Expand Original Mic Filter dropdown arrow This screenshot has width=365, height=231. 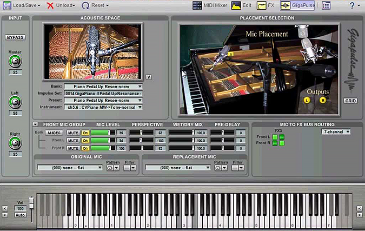coord(133,168)
